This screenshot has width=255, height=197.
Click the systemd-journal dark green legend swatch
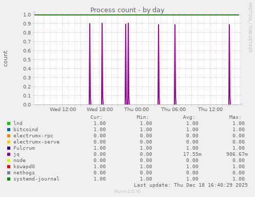click(x=9, y=179)
